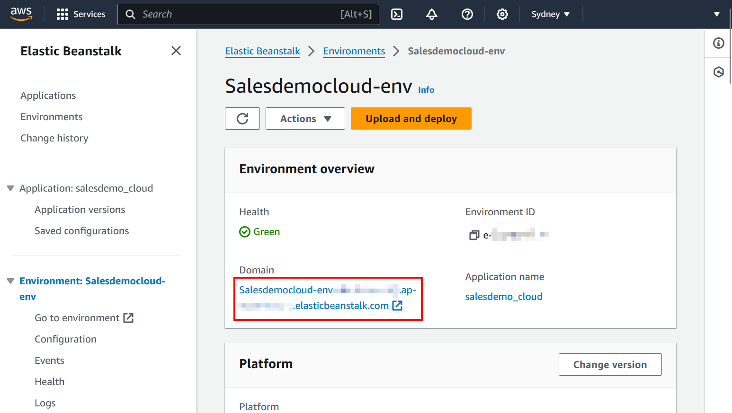Open the info side panel

tap(718, 43)
